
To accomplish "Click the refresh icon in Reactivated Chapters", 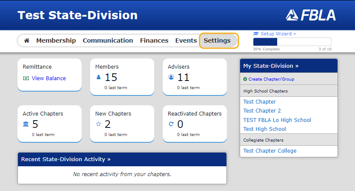I will [x=171, y=124].
